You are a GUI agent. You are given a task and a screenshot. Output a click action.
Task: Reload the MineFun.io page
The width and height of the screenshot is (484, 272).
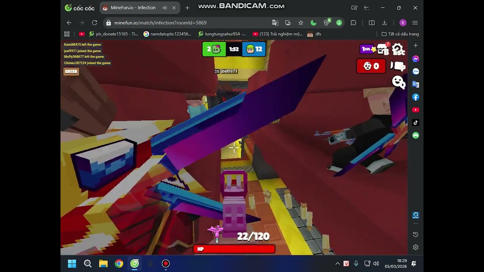point(95,23)
